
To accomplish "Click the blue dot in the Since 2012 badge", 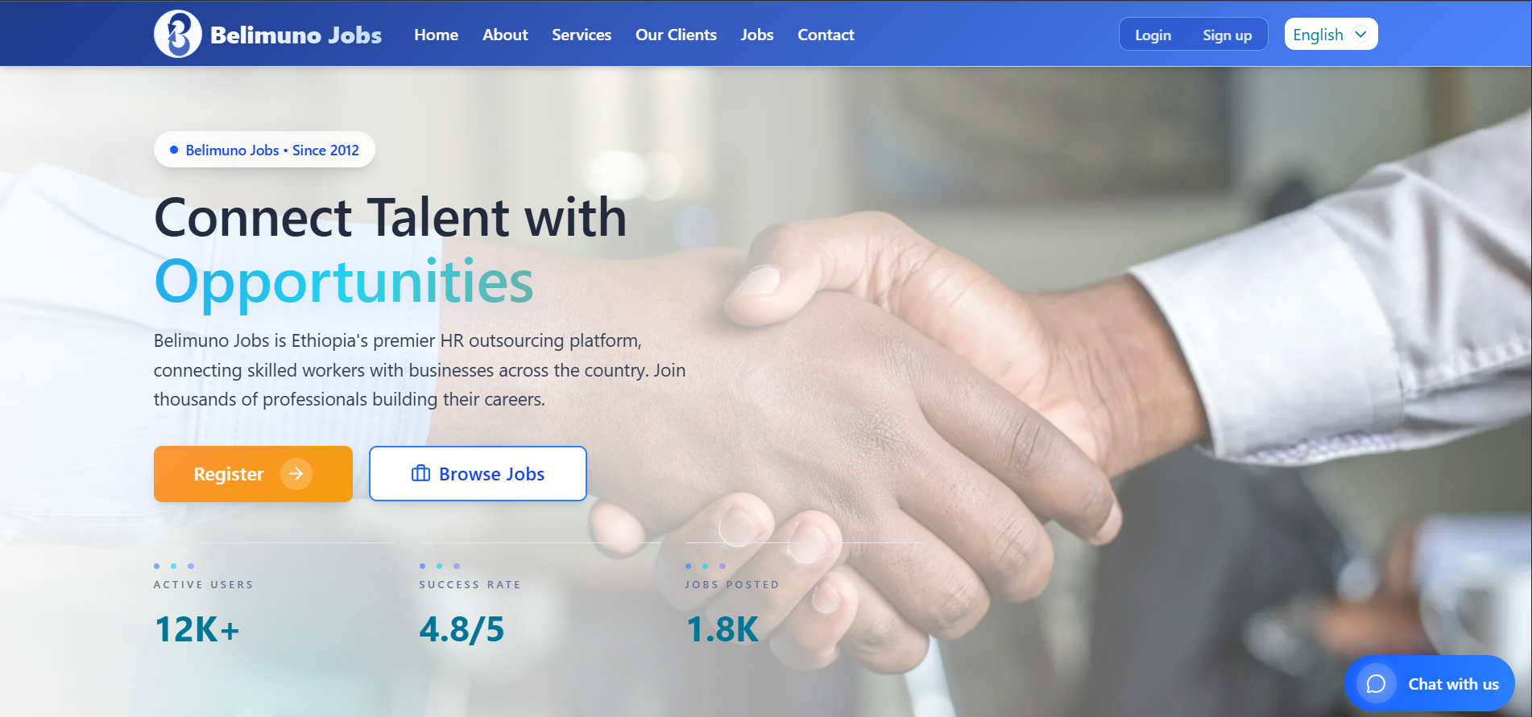I will (174, 150).
